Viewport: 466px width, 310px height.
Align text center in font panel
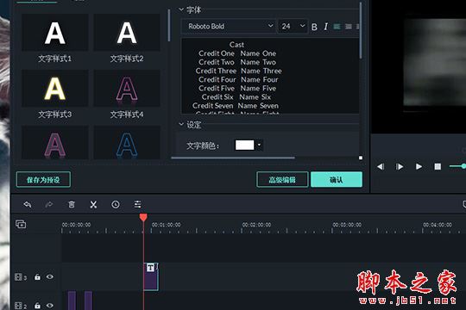pyautogui.click(x=349, y=27)
